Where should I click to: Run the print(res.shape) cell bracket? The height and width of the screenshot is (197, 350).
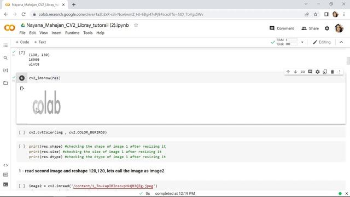pyautogui.click(x=22, y=147)
